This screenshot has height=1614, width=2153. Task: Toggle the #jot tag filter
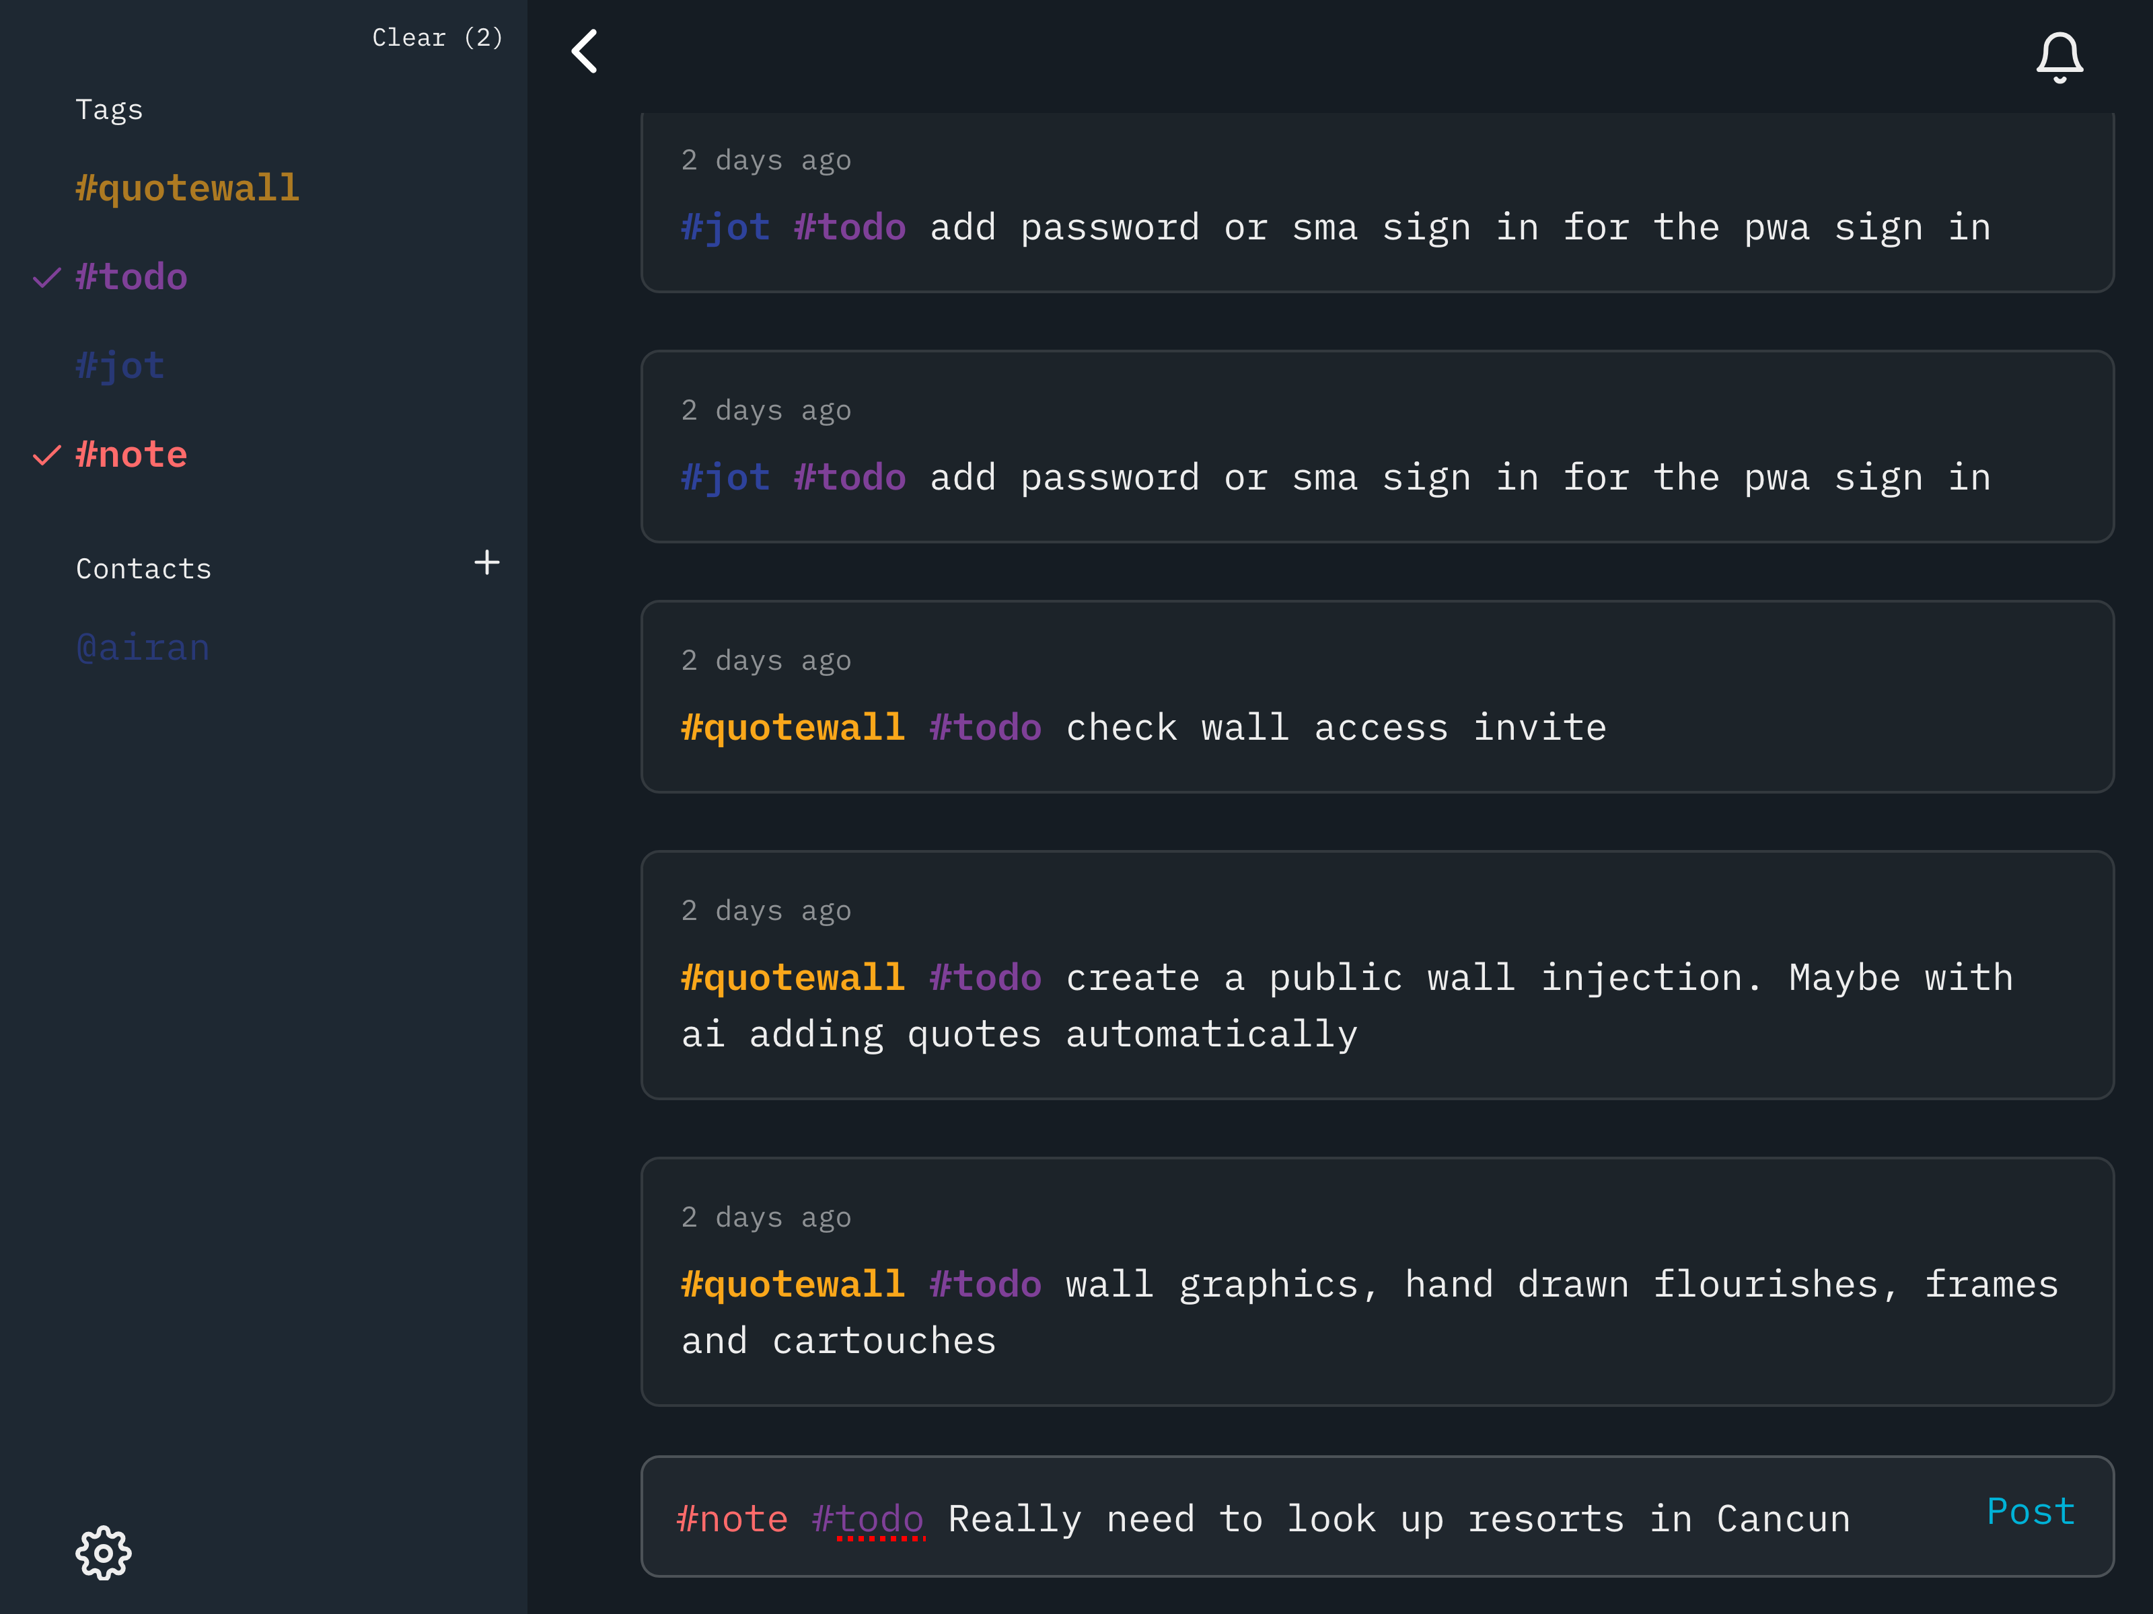120,366
